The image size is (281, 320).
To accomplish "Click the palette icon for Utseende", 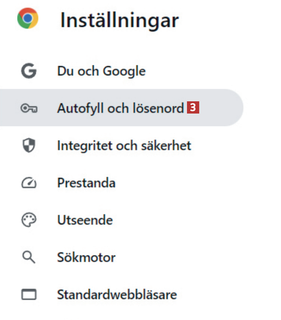I will 29,220.
